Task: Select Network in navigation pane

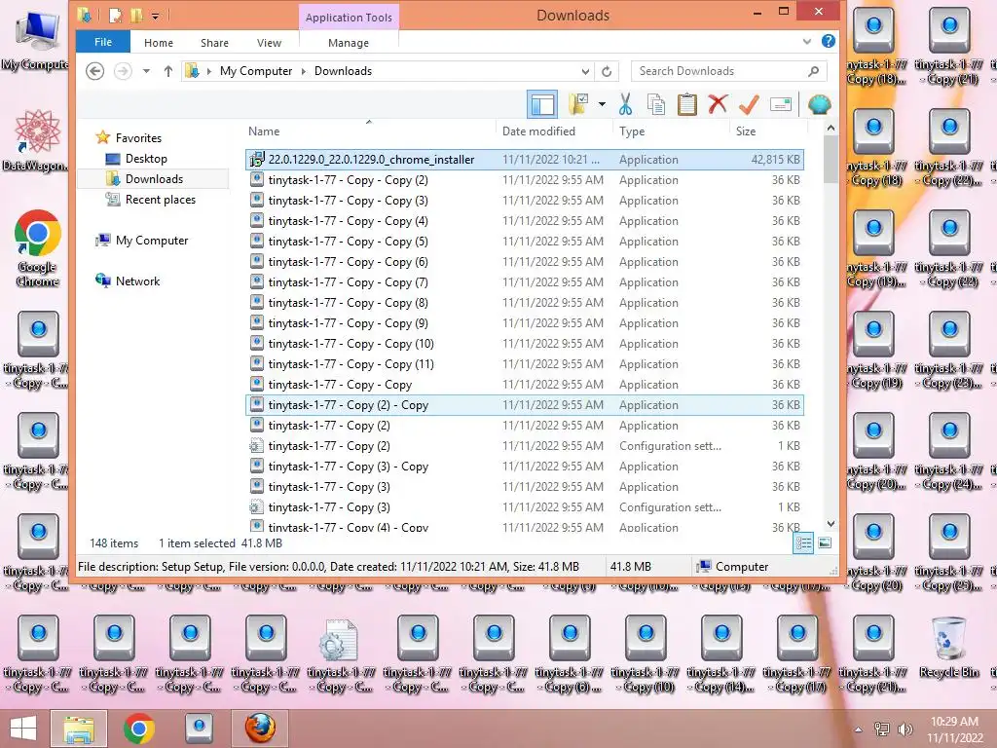Action: (137, 281)
